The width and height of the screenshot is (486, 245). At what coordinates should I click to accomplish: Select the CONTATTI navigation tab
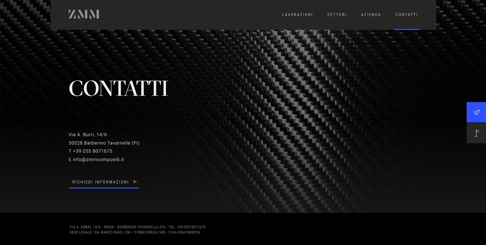406,15
